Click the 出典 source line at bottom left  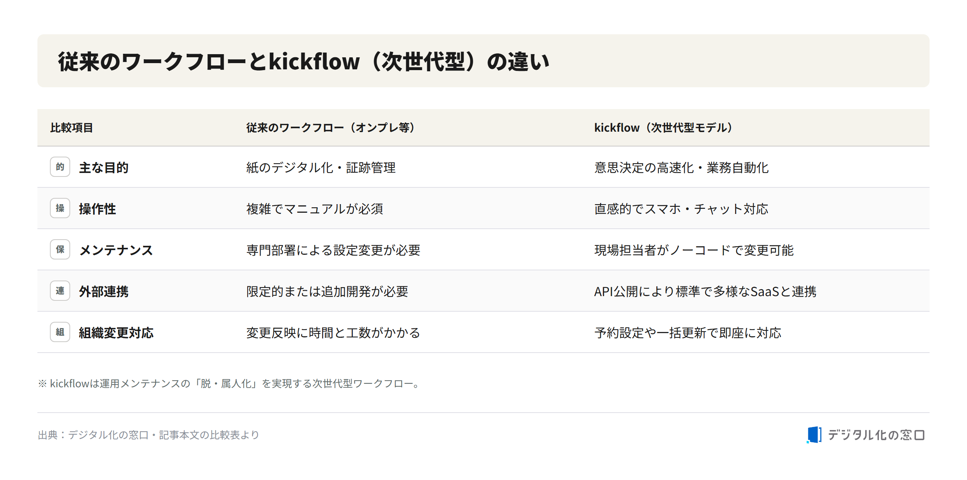149,435
